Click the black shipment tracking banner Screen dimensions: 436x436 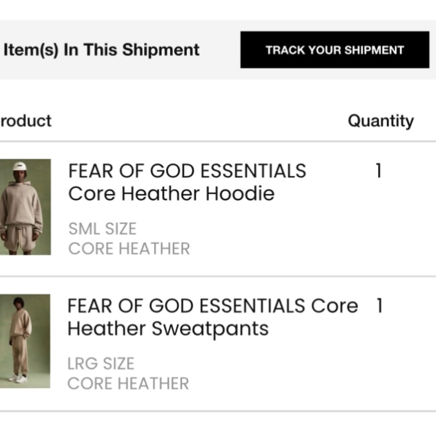(x=334, y=50)
